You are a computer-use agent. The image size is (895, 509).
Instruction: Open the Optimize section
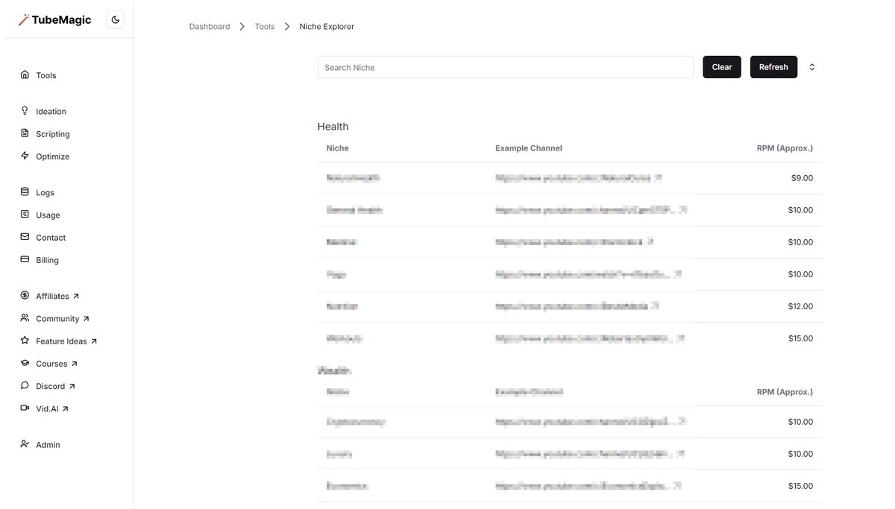tap(53, 157)
